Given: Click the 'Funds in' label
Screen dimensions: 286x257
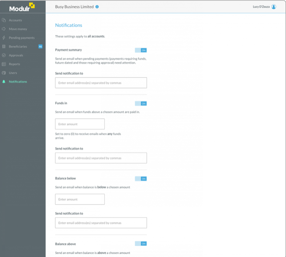Looking at the screenshot, I should point(61,103).
